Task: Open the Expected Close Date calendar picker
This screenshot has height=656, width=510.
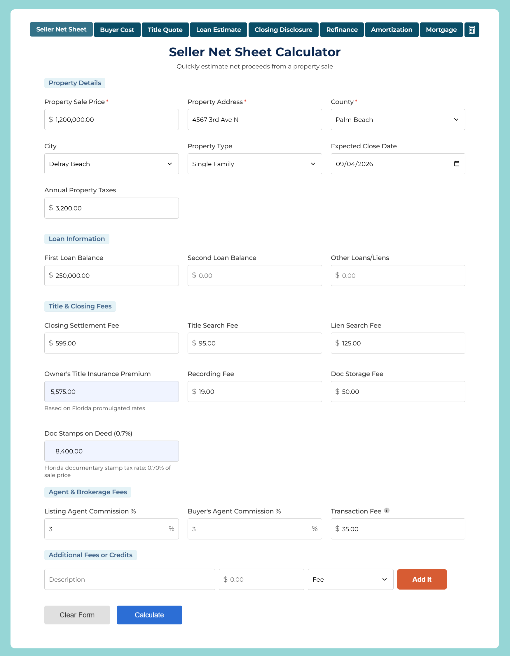Action: tap(456, 164)
